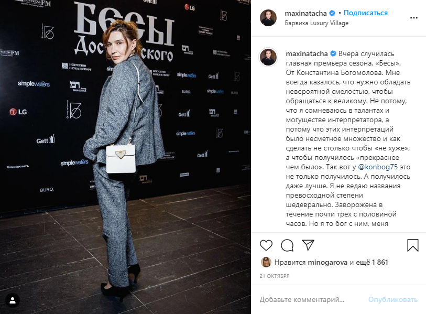Open maxinatacha username in header

[305, 13]
